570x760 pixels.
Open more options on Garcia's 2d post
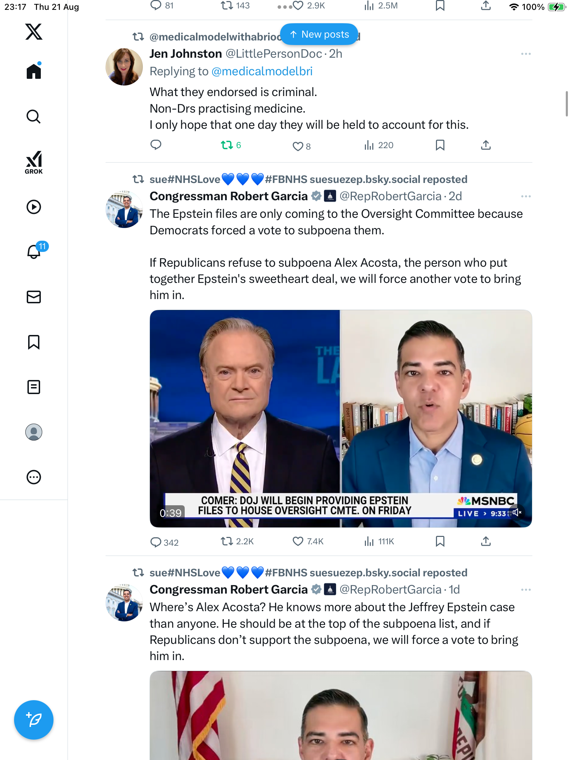pos(526,196)
